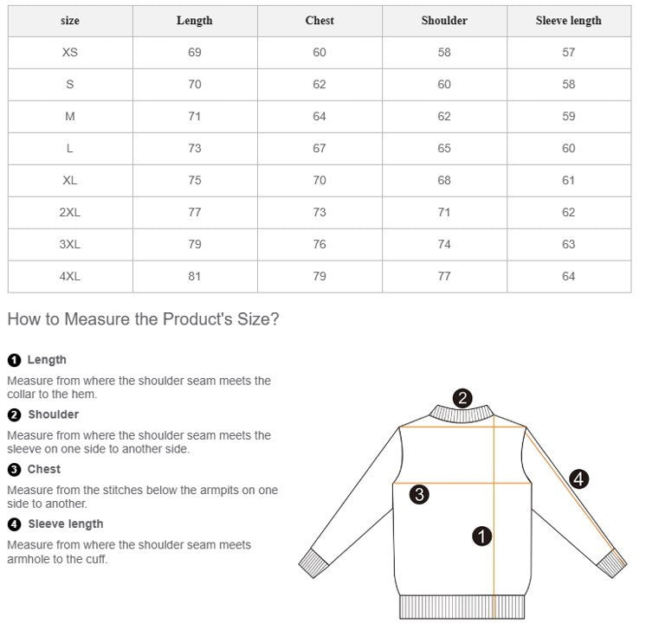Click the XS size row label
Screen dimensions: 646x623
[x=70, y=53]
